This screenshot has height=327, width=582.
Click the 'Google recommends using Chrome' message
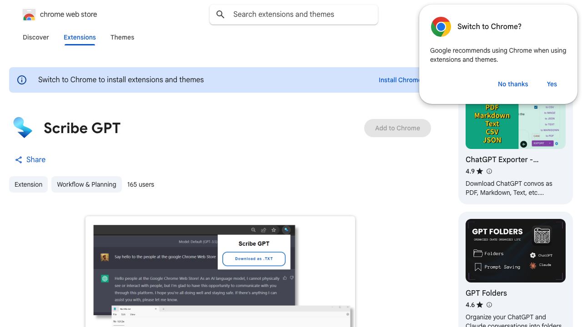click(498, 55)
